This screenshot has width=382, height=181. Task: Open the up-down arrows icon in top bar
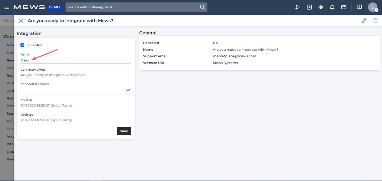pos(298,7)
